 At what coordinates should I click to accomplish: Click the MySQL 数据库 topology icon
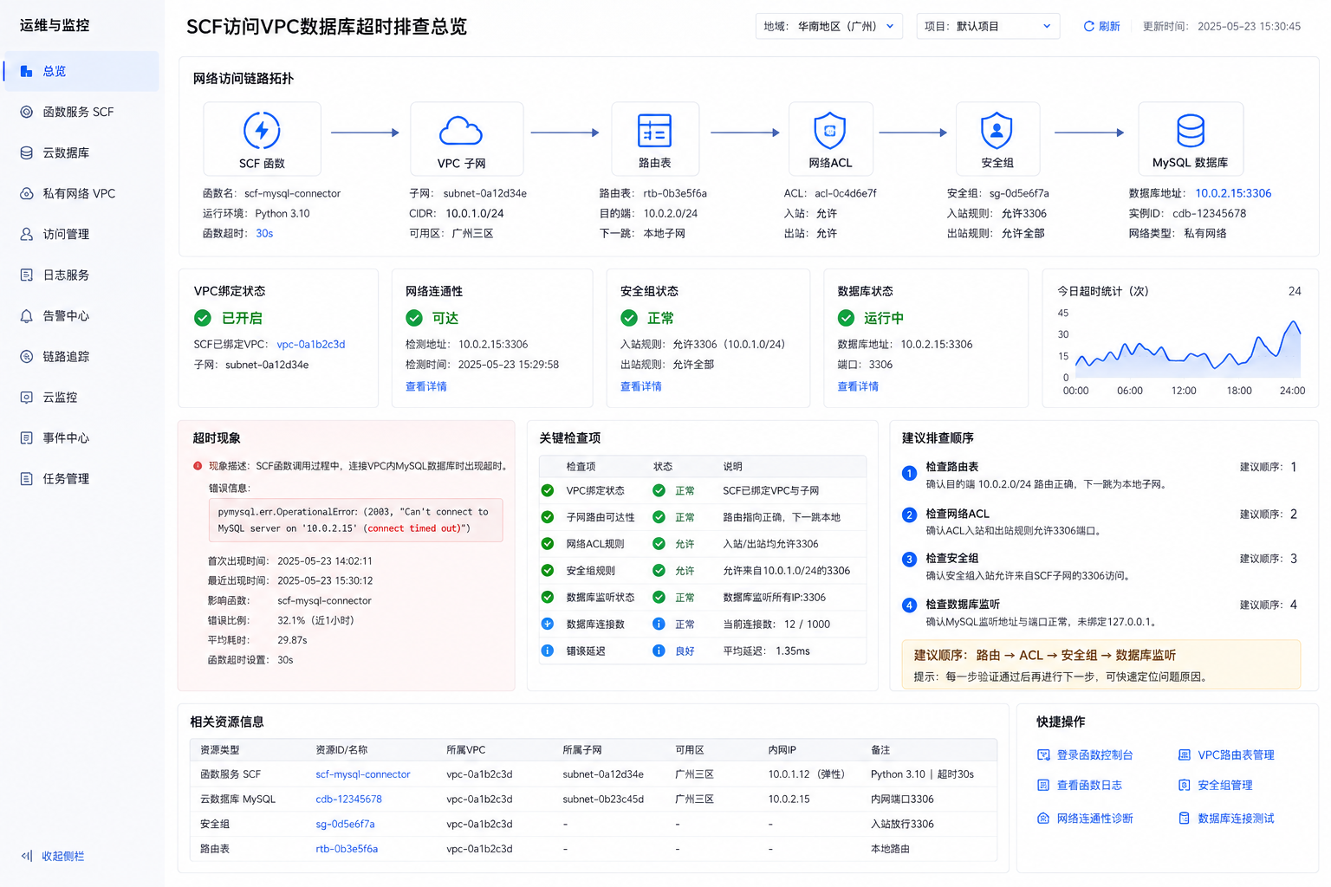pos(1190,131)
